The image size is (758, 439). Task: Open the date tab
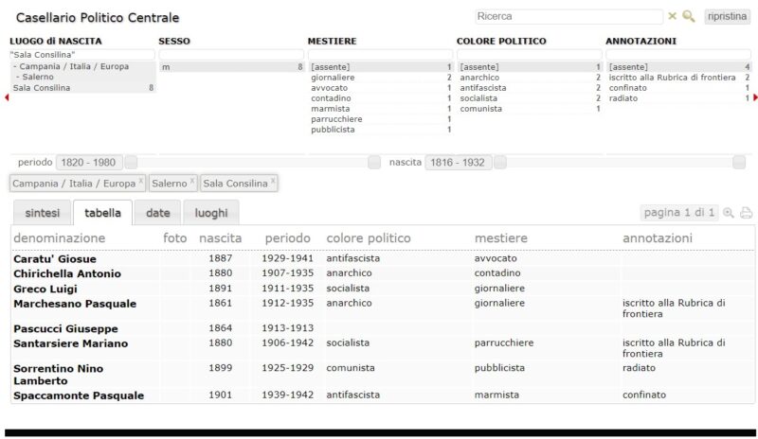[157, 213]
